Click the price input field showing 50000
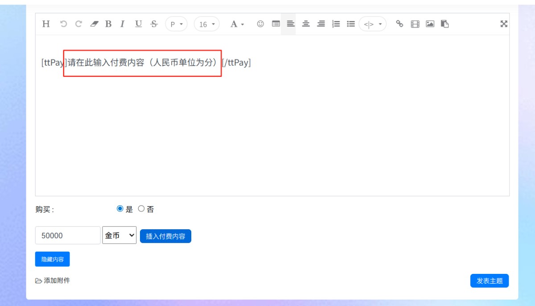Screen dimensions: 535x306 68,236
